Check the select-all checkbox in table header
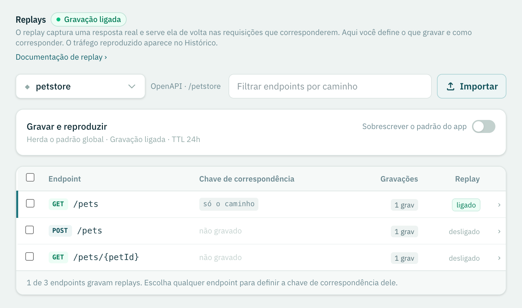Viewport: 522px width, 308px height. coord(30,177)
